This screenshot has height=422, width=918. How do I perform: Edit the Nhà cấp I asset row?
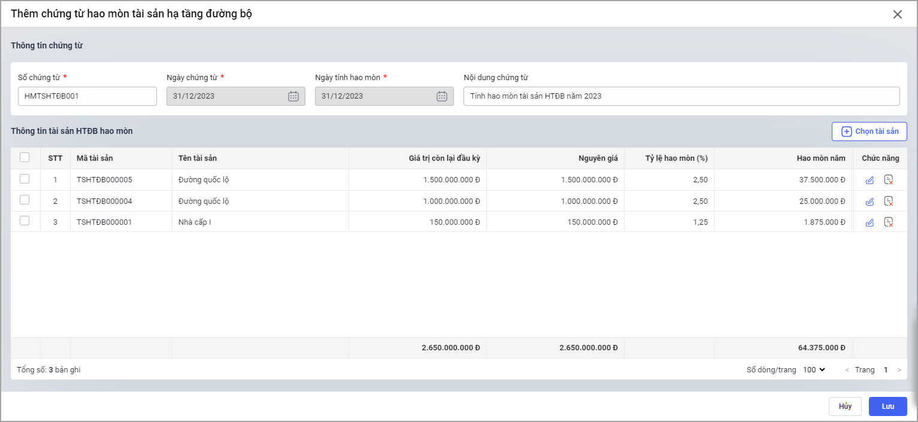tap(870, 222)
